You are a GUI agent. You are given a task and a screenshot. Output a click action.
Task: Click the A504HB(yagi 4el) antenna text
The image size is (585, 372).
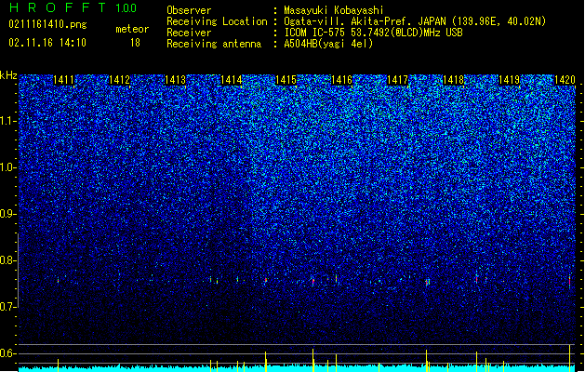[328, 44]
